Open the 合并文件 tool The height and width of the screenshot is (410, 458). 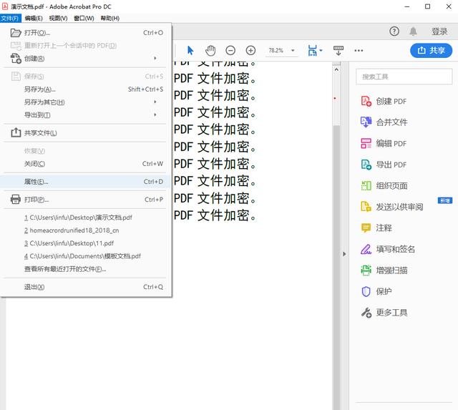(384, 122)
